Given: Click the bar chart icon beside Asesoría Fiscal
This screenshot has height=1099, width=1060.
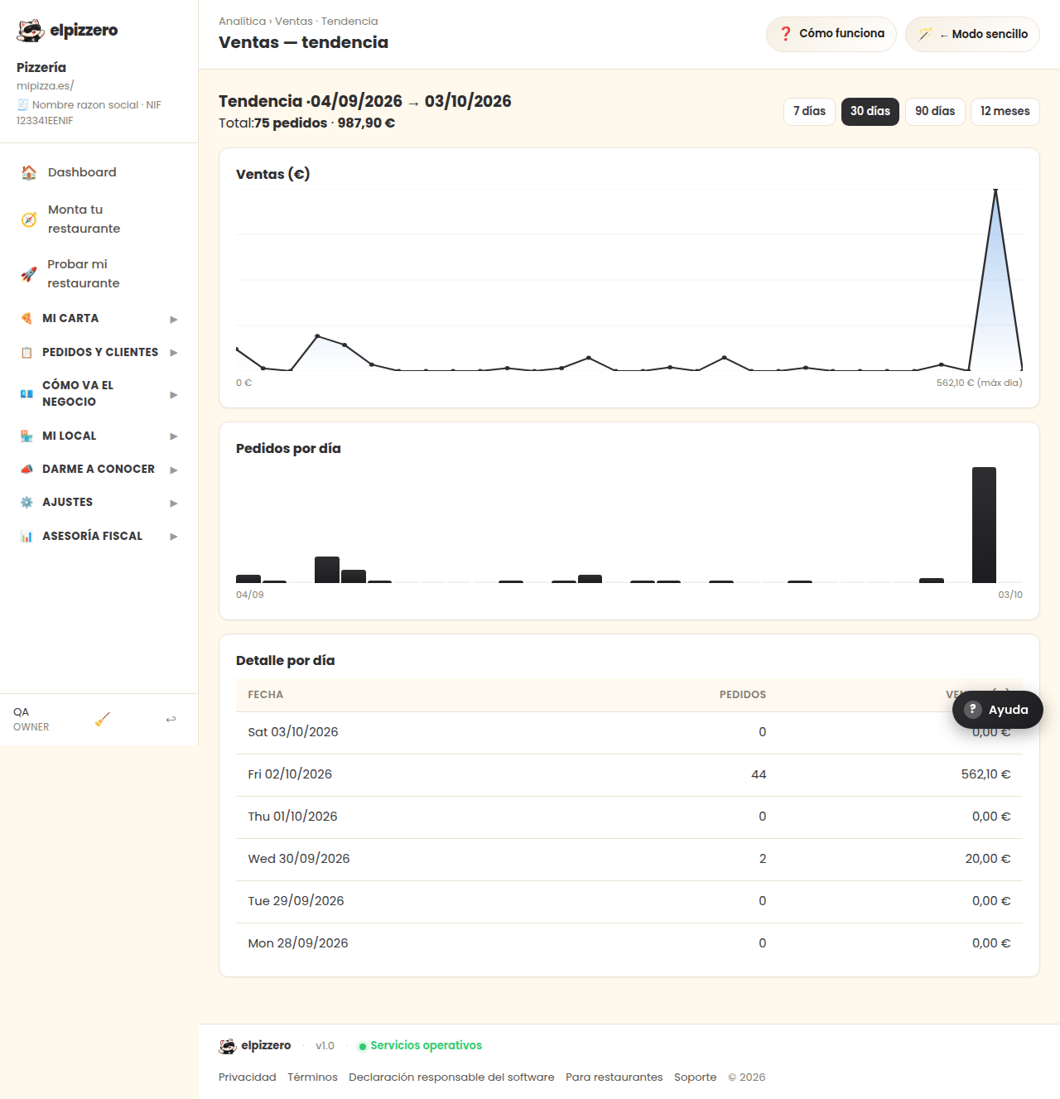Looking at the screenshot, I should point(26,536).
